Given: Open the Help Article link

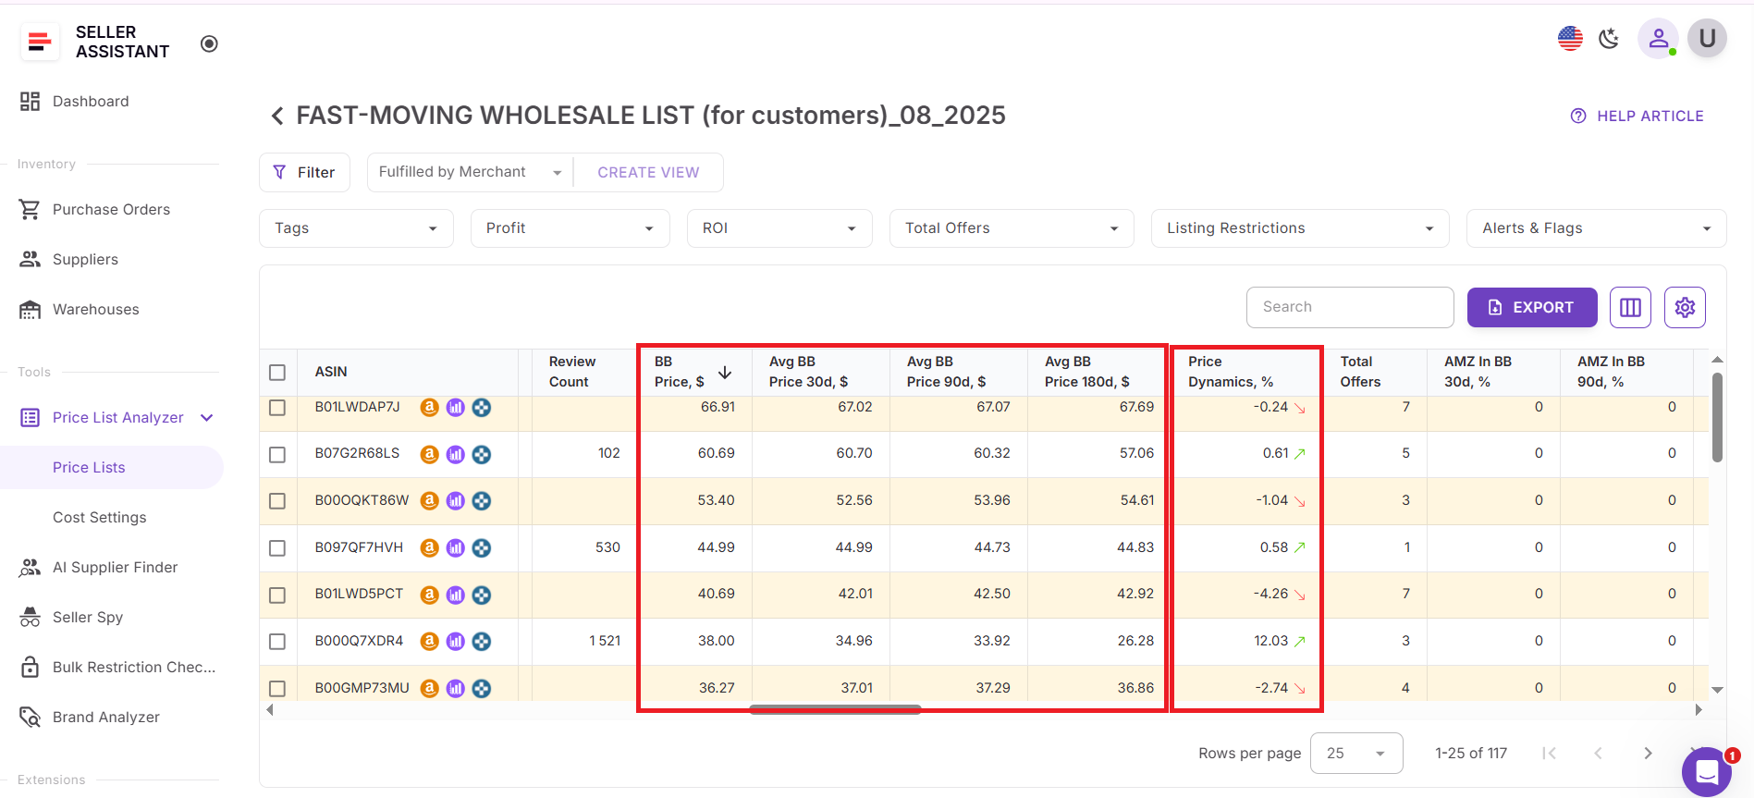Looking at the screenshot, I should [x=1637, y=117].
